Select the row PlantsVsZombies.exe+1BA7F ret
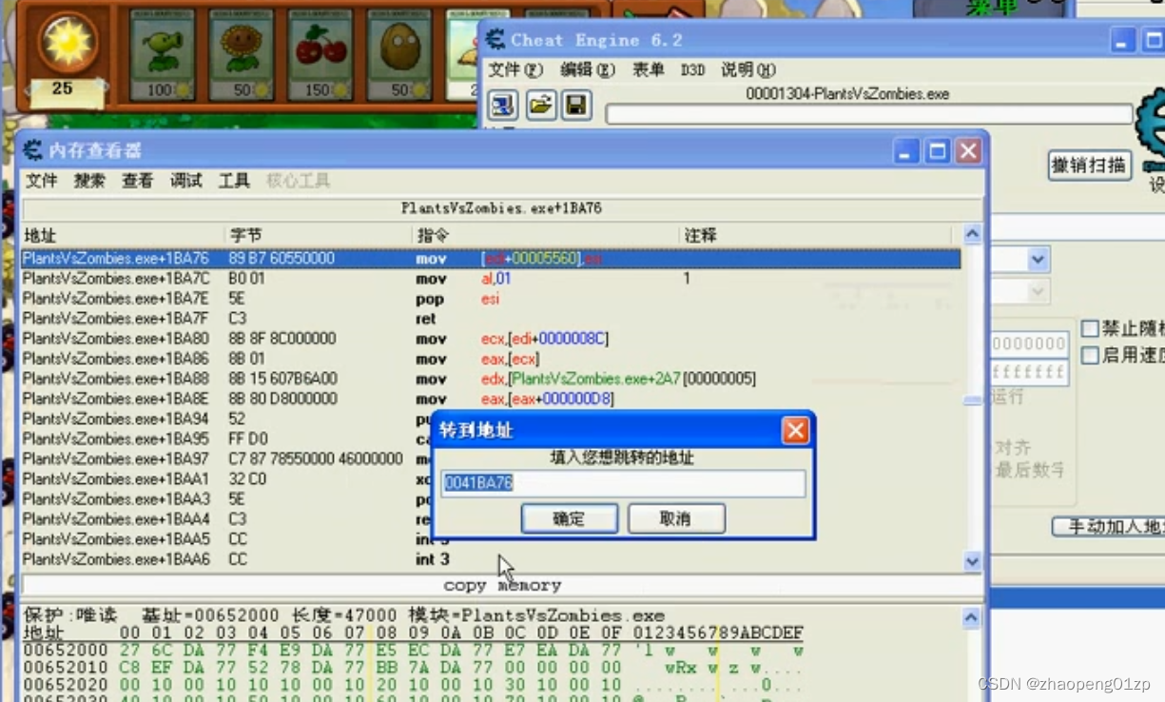Viewport: 1165px width, 702px height. [x=491, y=319]
